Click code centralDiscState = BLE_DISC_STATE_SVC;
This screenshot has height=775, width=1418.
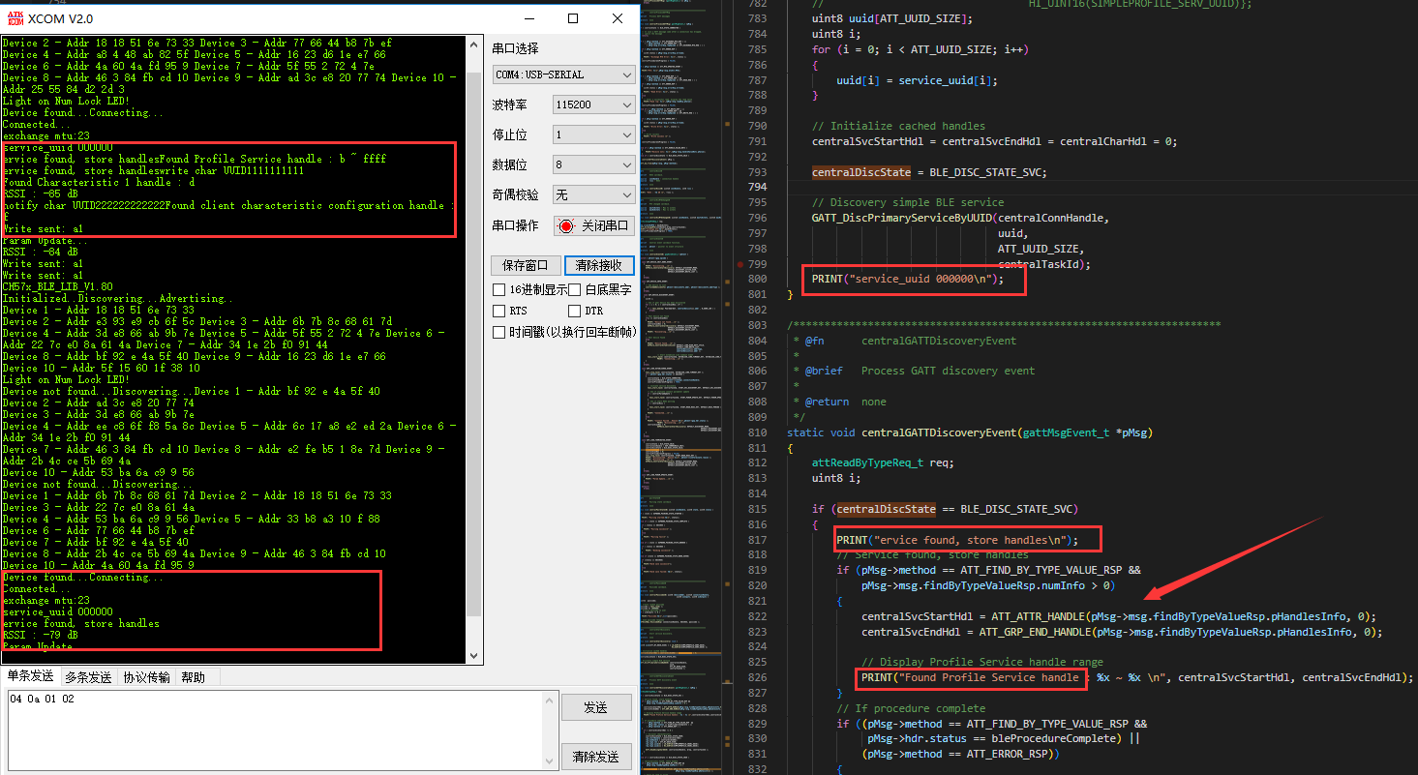click(x=929, y=172)
